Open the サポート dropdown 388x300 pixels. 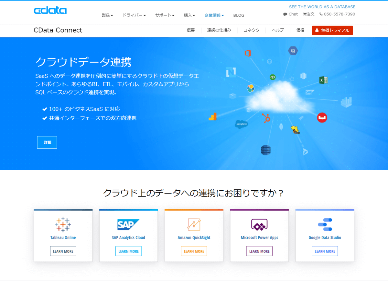[165, 15]
